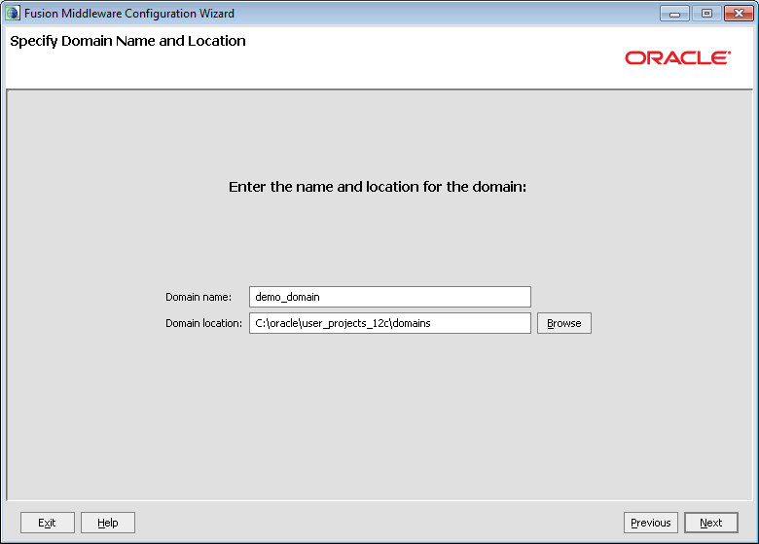Viewport: 759px width, 544px height.
Task: Open the Help for this page
Action: point(107,523)
